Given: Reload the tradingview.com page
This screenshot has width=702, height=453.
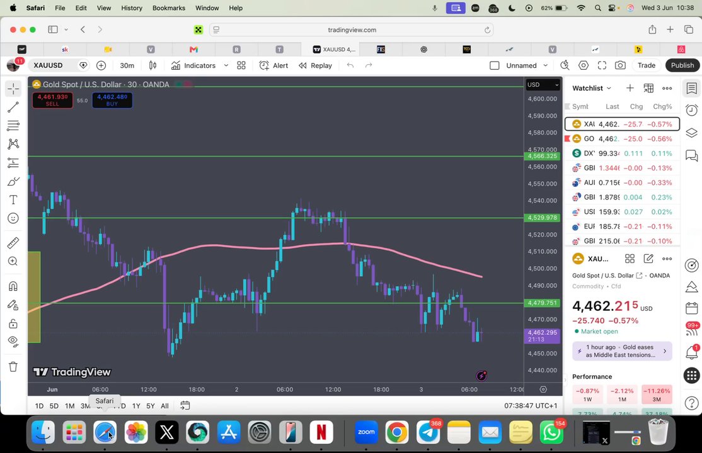Looking at the screenshot, I should (x=487, y=30).
